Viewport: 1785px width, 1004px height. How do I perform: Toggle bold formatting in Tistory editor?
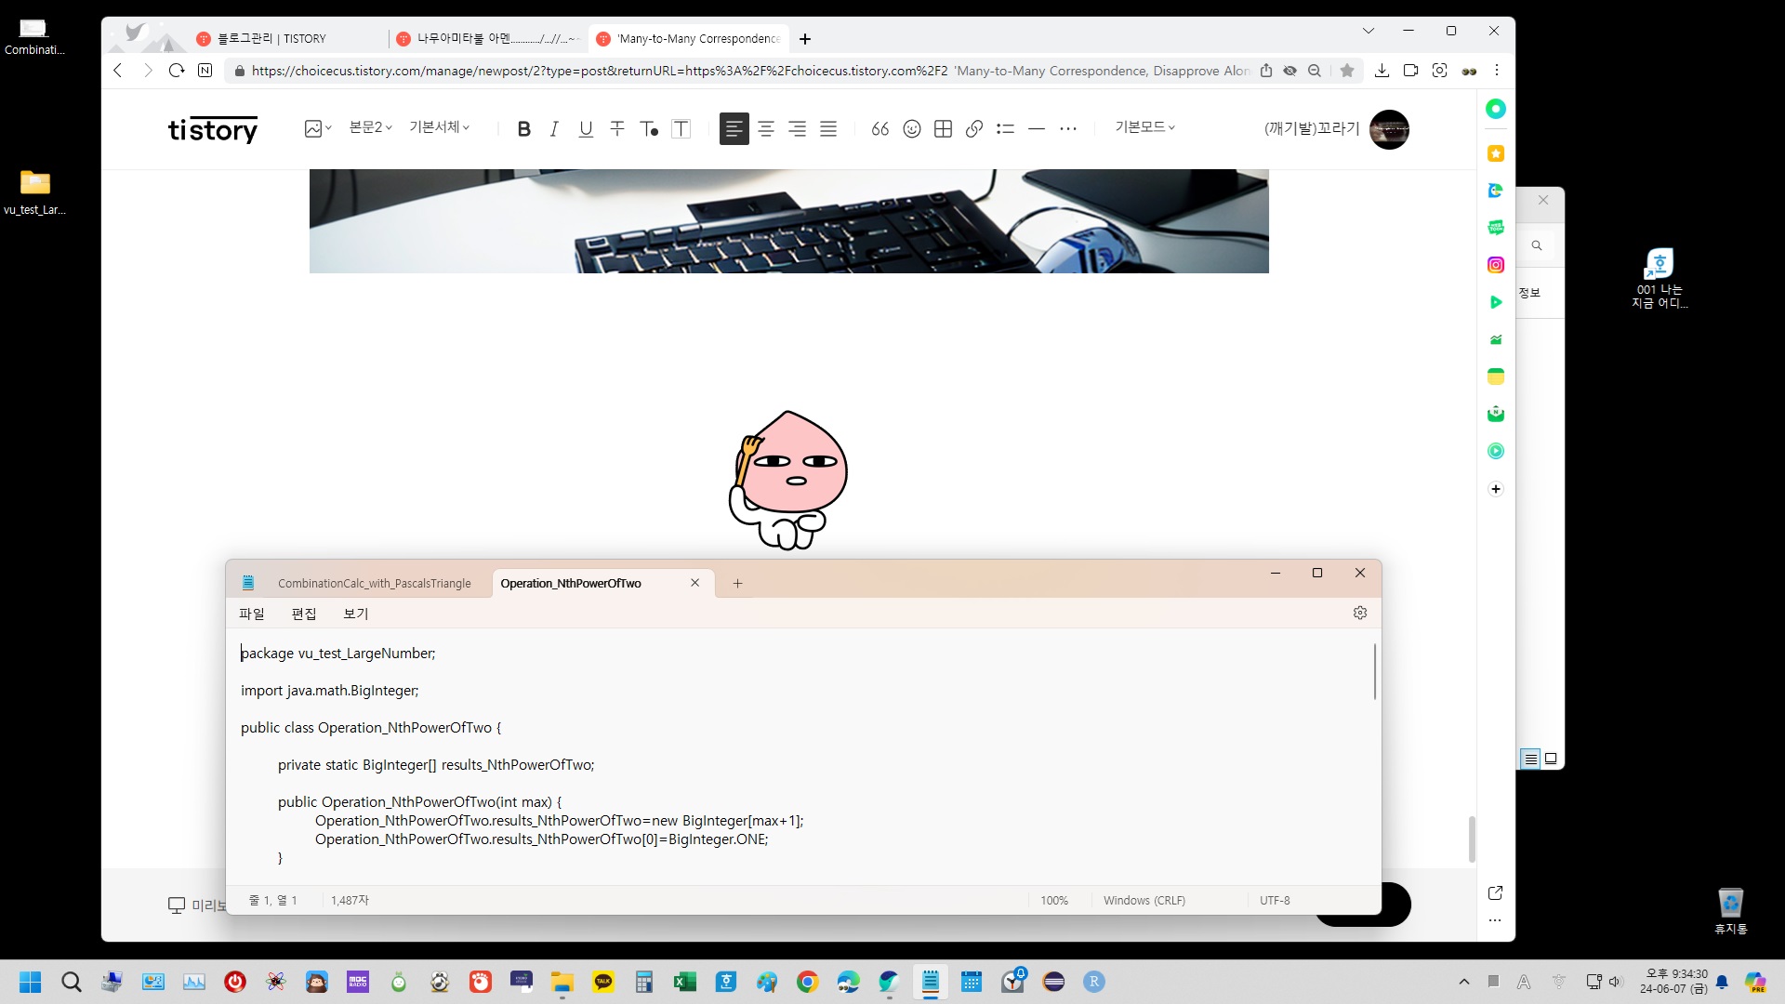(523, 129)
